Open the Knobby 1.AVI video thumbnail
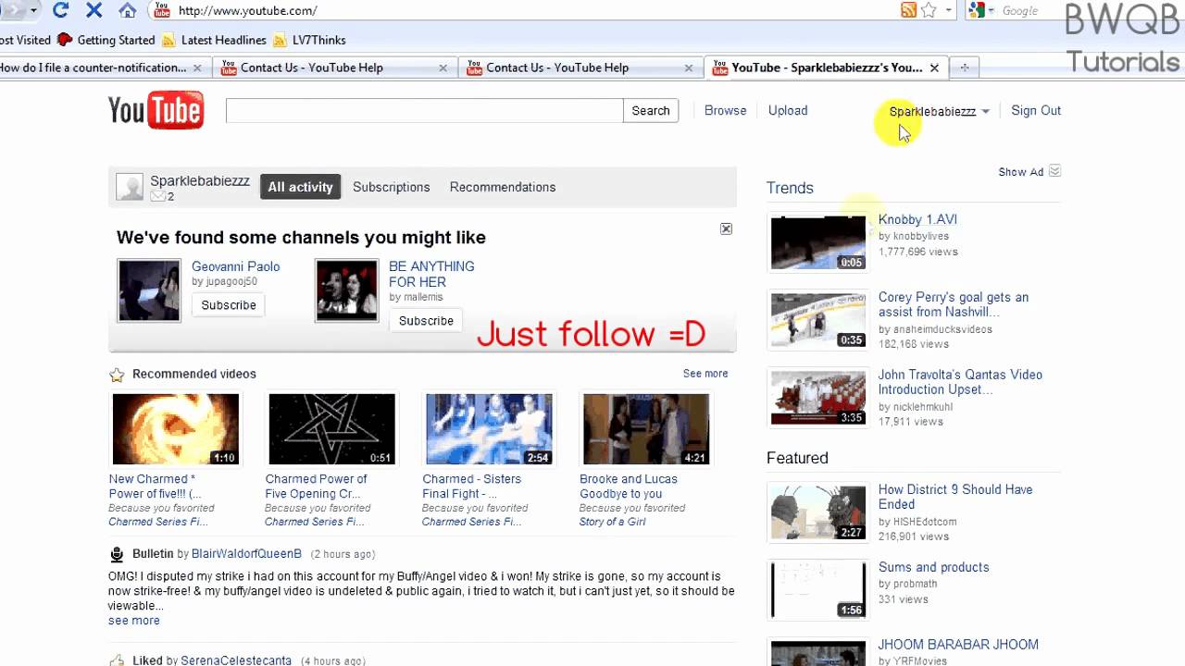 point(818,242)
